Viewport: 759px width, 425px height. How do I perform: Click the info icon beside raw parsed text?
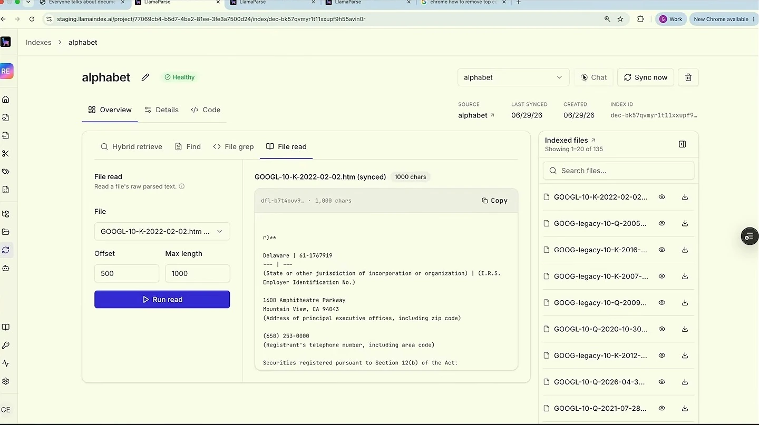(x=182, y=186)
